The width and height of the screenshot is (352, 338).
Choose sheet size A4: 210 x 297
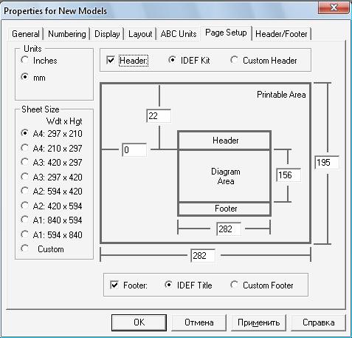pyautogui.click(x=52, y=148)
